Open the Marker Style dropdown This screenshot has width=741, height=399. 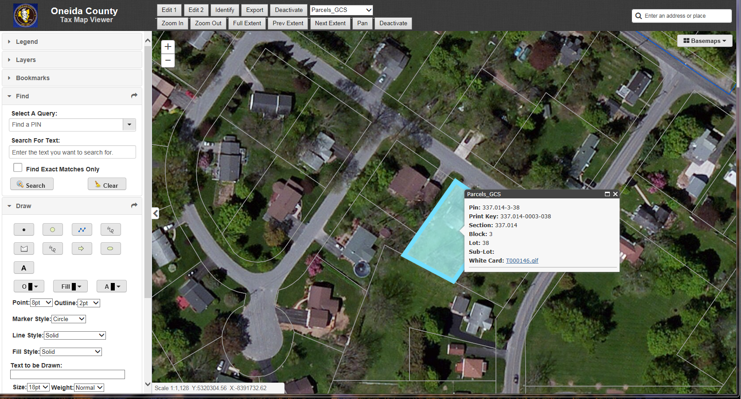[x=69, y=319]
